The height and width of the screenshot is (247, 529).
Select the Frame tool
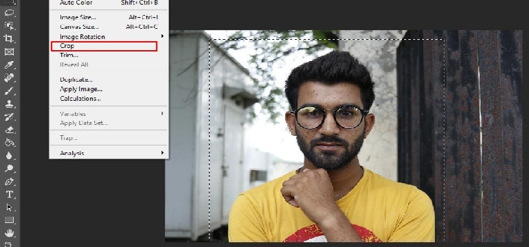point(10,51)
